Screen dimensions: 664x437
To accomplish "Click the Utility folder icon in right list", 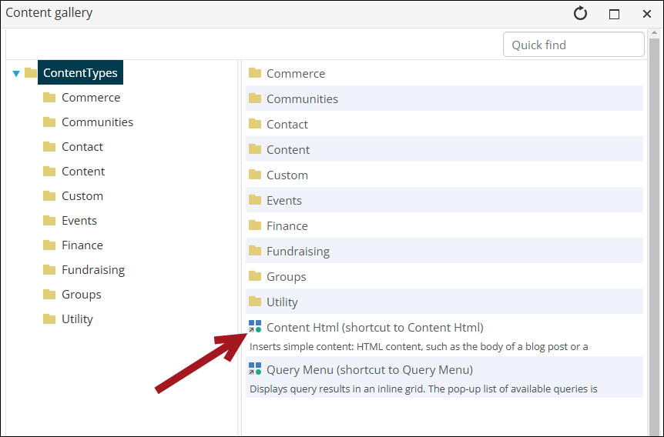I will tap(255, 302).
